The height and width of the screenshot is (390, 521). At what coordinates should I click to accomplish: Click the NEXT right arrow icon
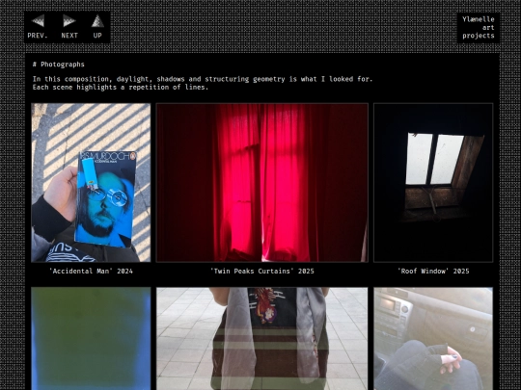[x=69, y=21]
